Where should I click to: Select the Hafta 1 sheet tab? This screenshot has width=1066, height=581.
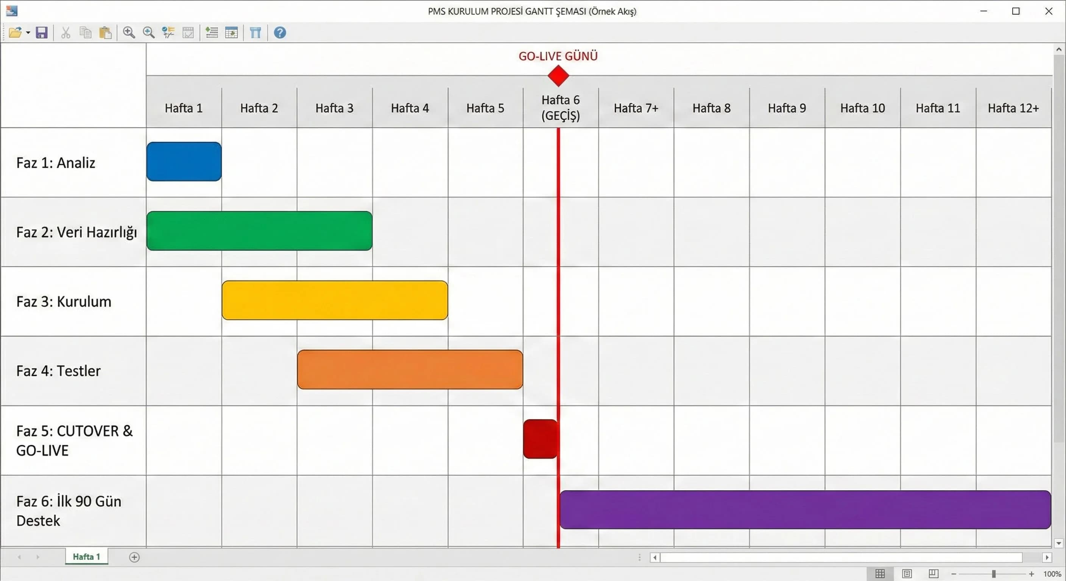click(x=86, y=556)
